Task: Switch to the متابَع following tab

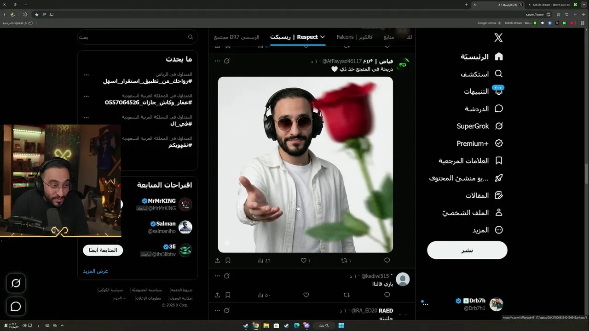Action: pyautogui.click(x=388, y=37)
